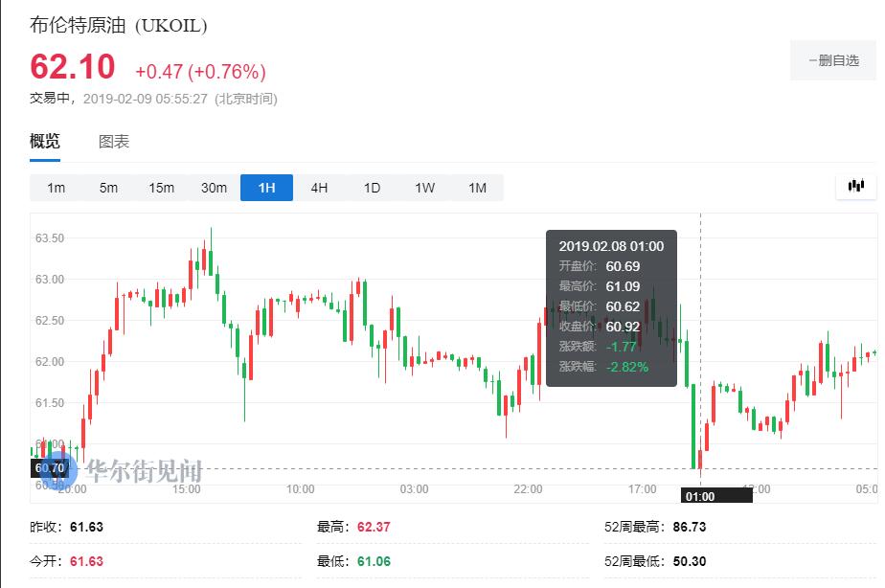
Task: Click the 01:00 time marker on axis
Action: (700, 496)
